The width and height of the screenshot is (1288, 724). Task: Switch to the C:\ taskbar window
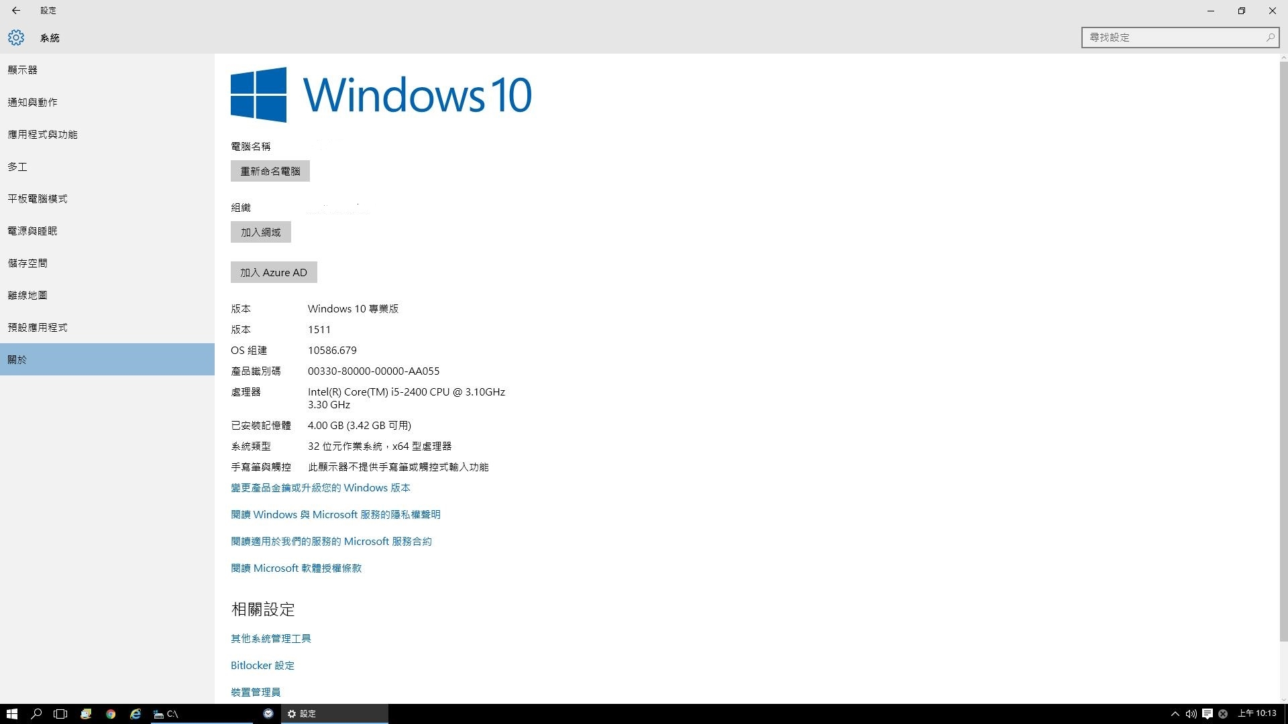202,714
